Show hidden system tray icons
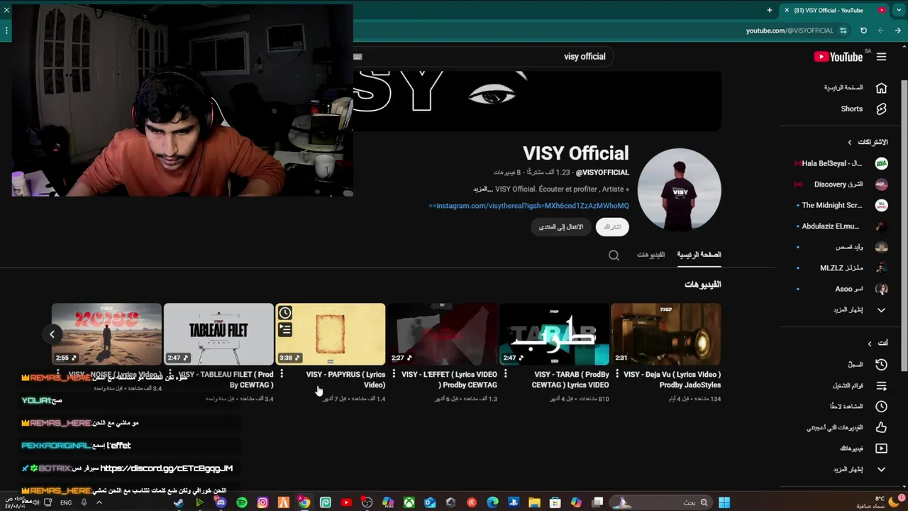Viewport: 908px width, 511px height. tap(99, 502)
